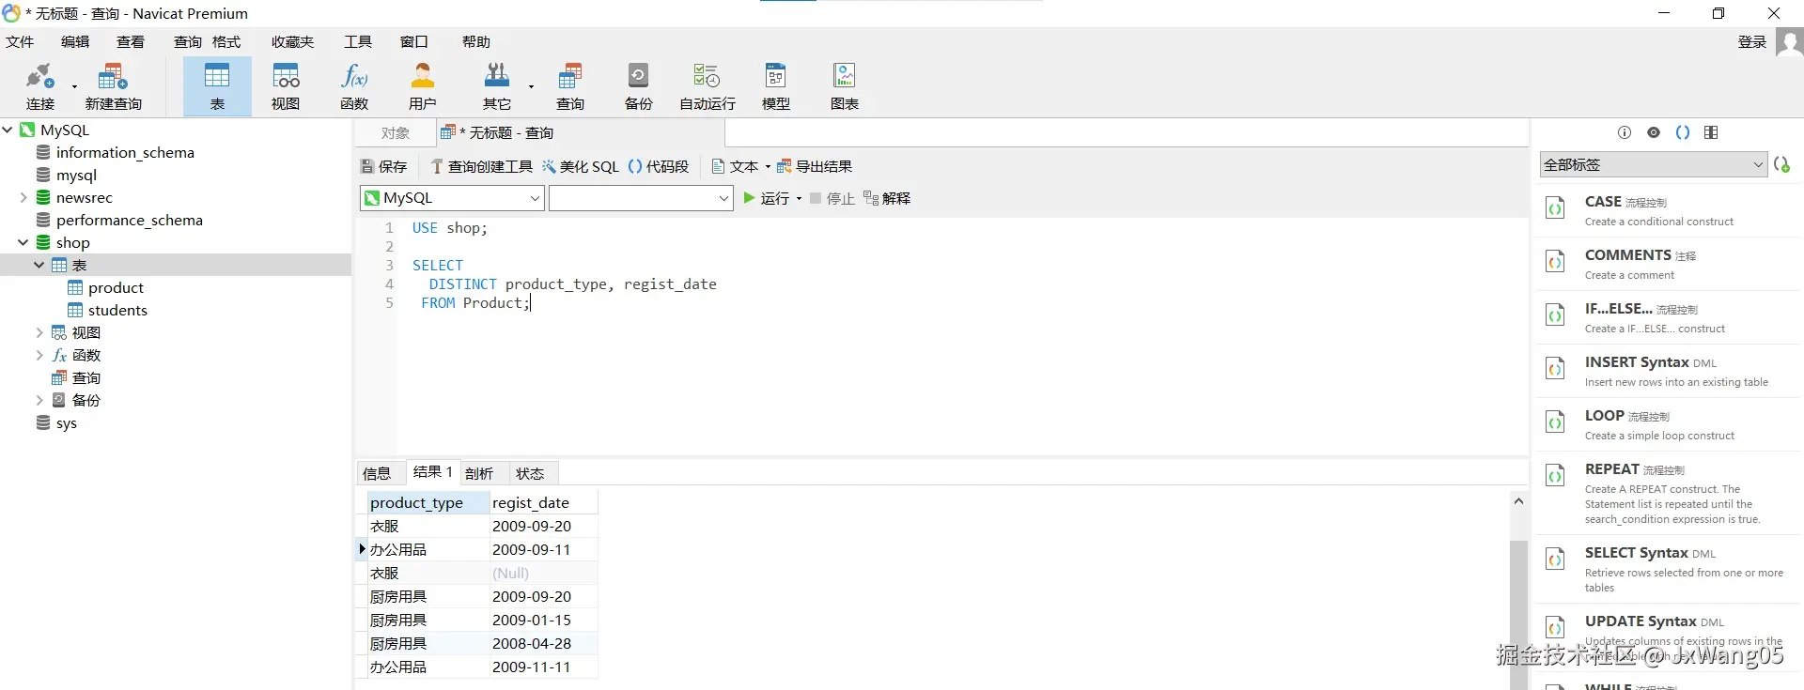1804x690 pixels.
Task: Click Beautify SQL (美化 SQL)
Action: (580, 166)
